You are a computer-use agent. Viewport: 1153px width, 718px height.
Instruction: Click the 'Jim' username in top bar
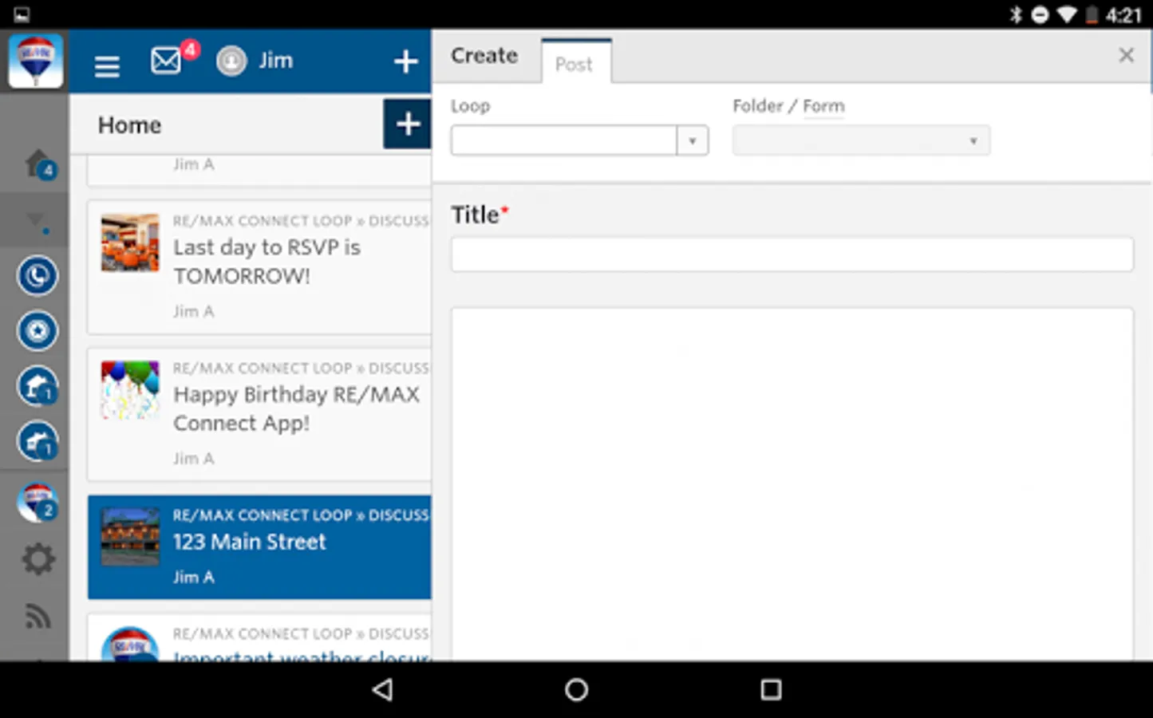276,61
